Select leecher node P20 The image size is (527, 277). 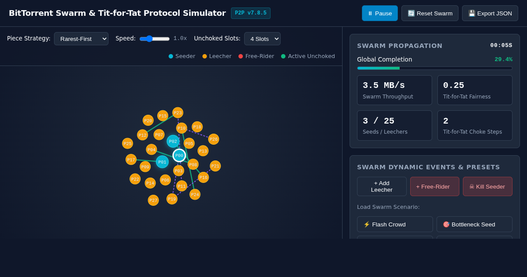point(148,120)
